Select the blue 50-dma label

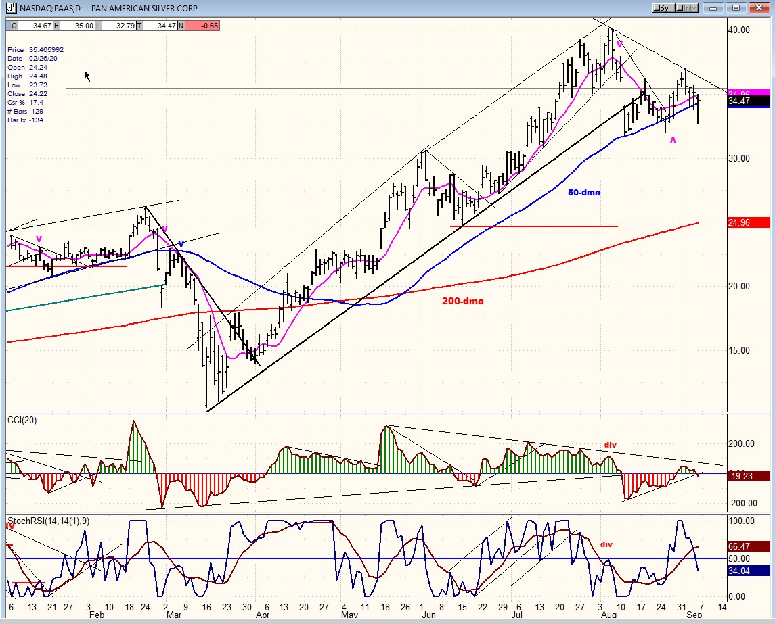coord(584,193)
